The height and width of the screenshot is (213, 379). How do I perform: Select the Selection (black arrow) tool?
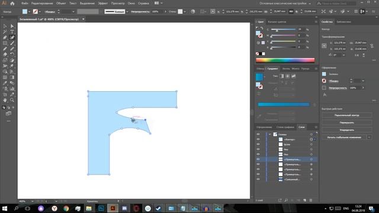click(5, 26)
